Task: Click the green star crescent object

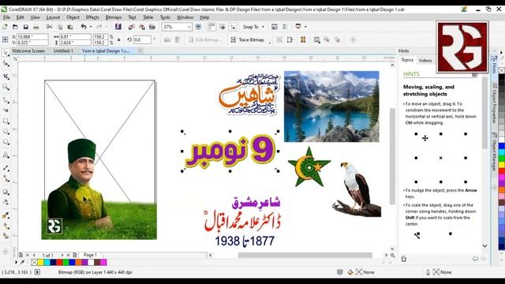Action: [309, 166]
